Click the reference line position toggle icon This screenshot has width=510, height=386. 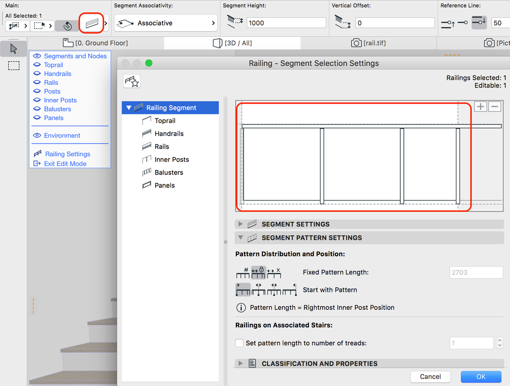coord(478,22)
